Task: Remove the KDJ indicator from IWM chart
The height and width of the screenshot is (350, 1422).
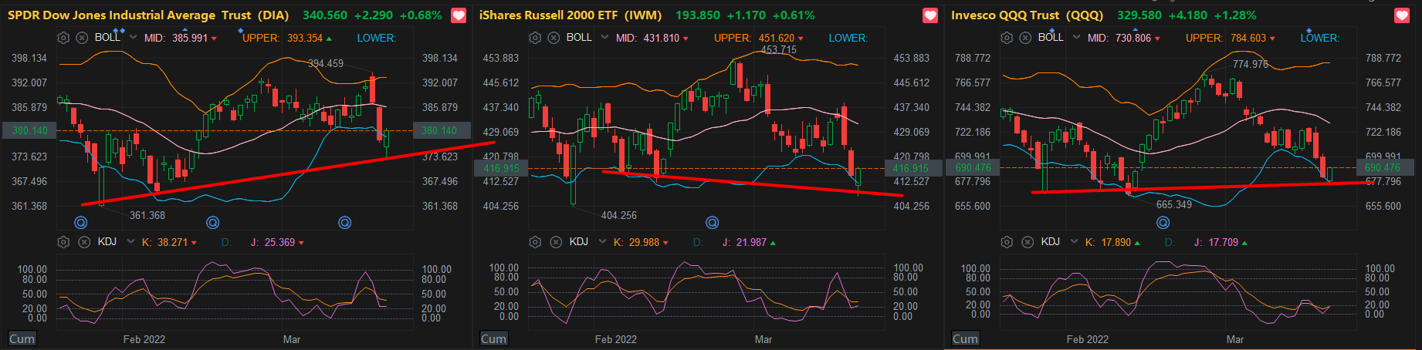Action: [x=556, y=242]
